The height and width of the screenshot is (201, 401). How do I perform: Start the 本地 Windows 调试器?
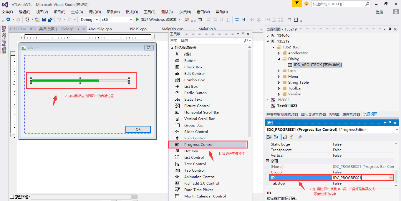(156, 20)
